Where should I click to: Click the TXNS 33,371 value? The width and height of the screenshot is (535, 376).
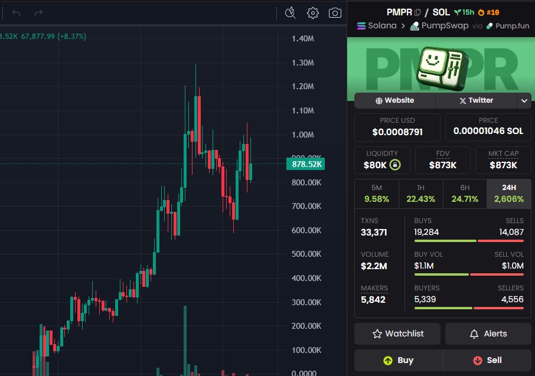tap(374, 233)
